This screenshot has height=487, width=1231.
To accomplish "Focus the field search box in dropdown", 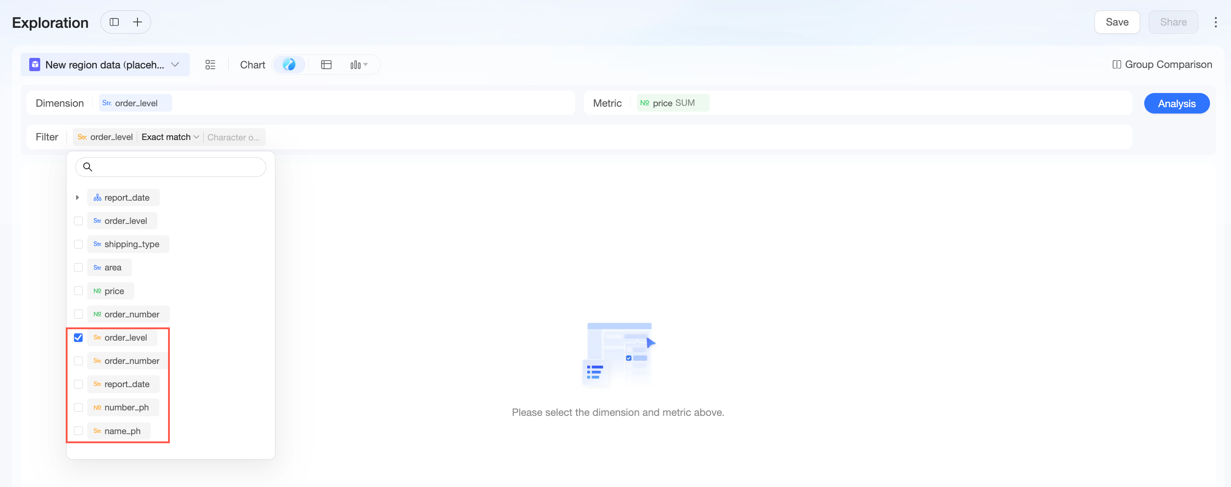I will 171,167.
